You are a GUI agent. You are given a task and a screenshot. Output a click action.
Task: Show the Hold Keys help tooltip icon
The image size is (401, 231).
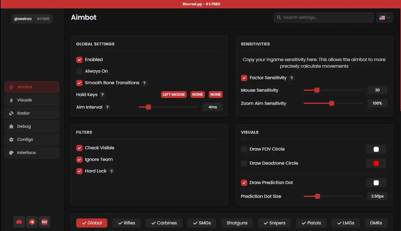pos(103,95)
